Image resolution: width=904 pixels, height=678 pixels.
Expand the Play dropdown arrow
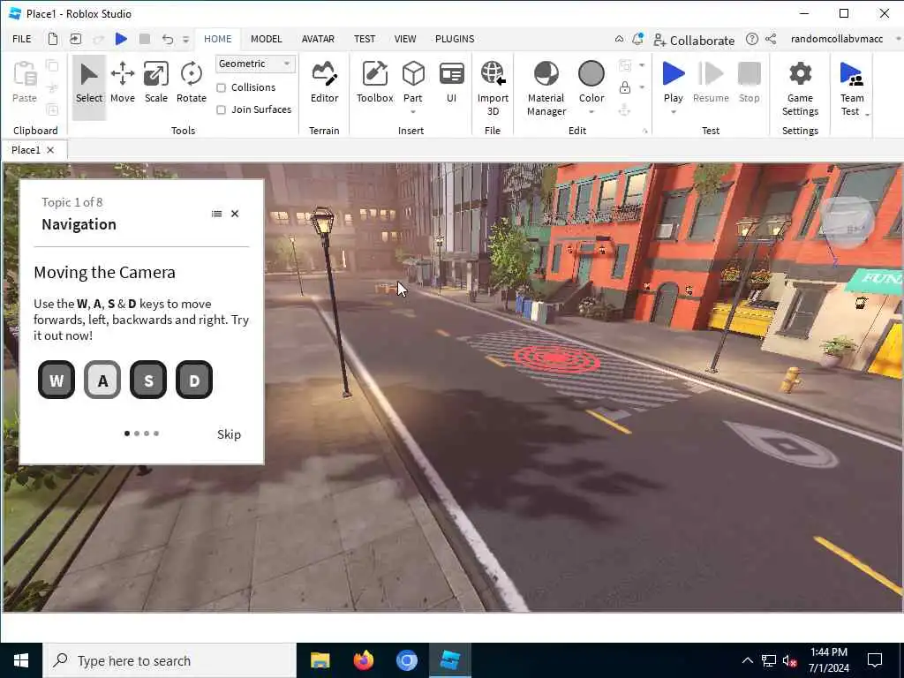(x=673, y=112)
